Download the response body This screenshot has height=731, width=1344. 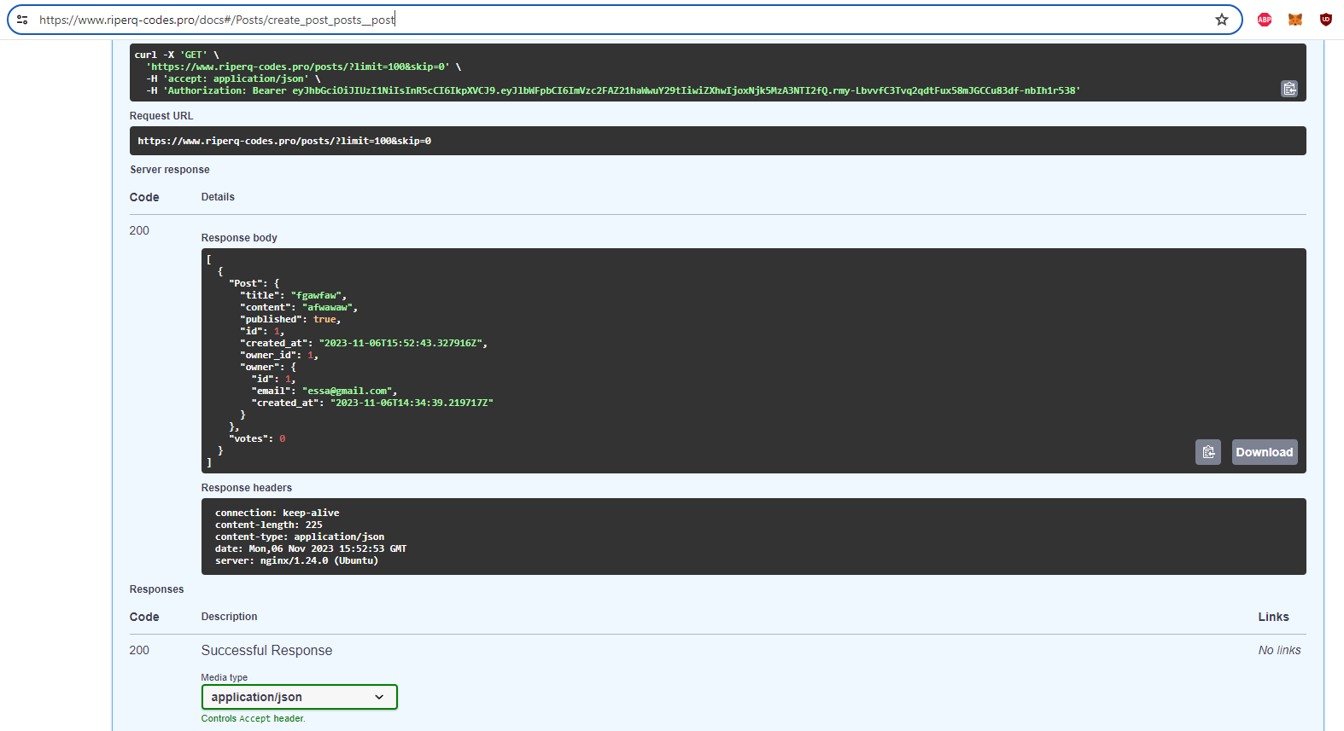click(x=1265, y=452)
